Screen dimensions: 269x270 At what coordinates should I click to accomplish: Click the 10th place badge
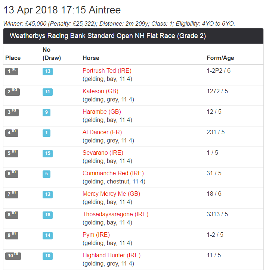pos(13,256)
